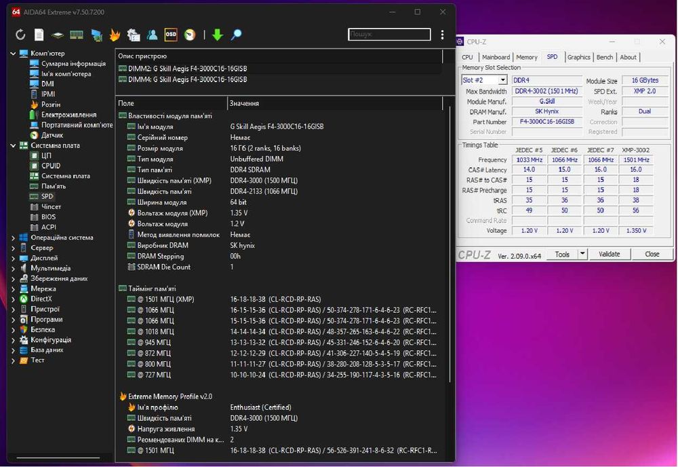The image size is (678, 467).
Task: Select IPMI in the sidebar tree
Action: pyautogui.click(x=48, y=94)
